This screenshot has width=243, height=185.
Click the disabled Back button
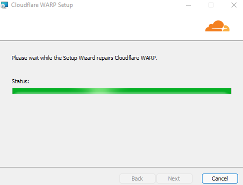pyautogui.click(x=137, y=179)
